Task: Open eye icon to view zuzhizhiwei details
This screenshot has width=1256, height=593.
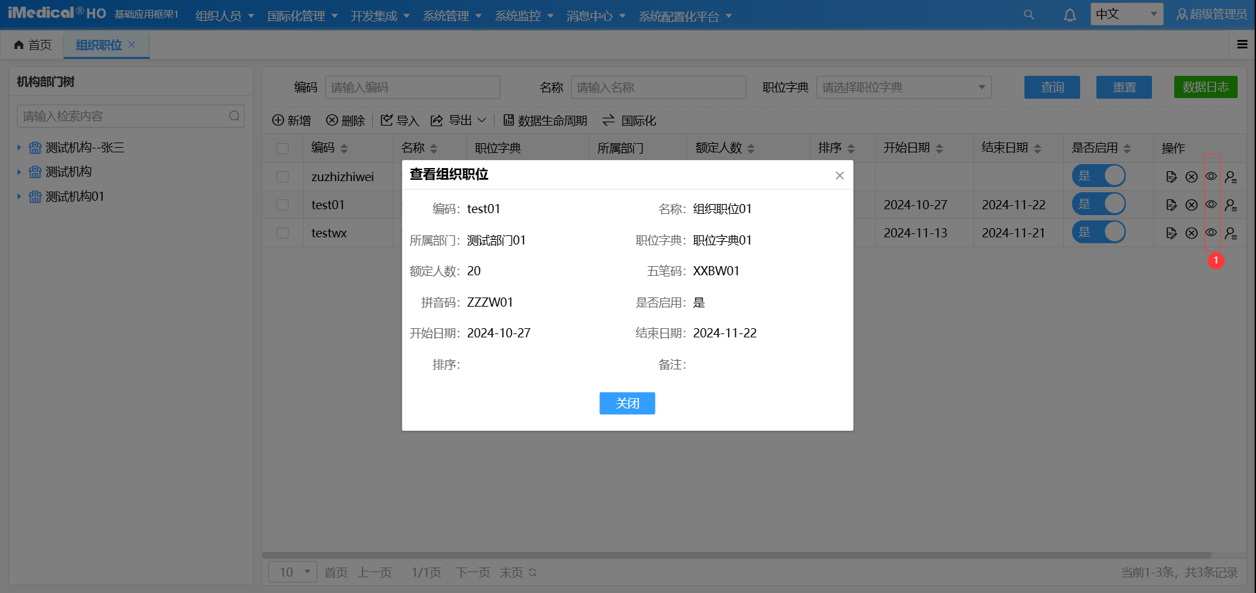Action: [x=1210, y=177]
